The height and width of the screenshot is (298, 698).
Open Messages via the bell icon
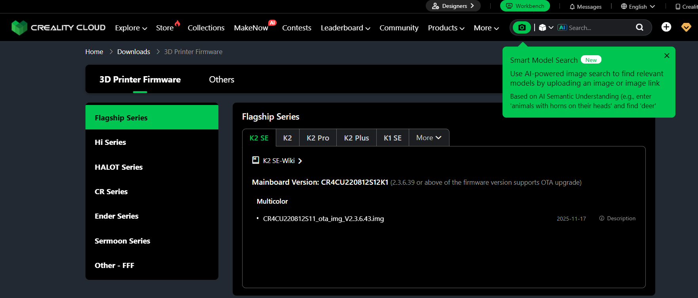[572, 7]
